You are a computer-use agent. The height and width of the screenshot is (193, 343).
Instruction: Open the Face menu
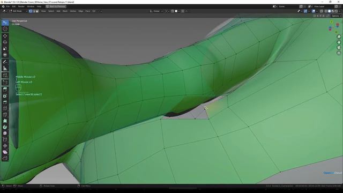[88, 11]
